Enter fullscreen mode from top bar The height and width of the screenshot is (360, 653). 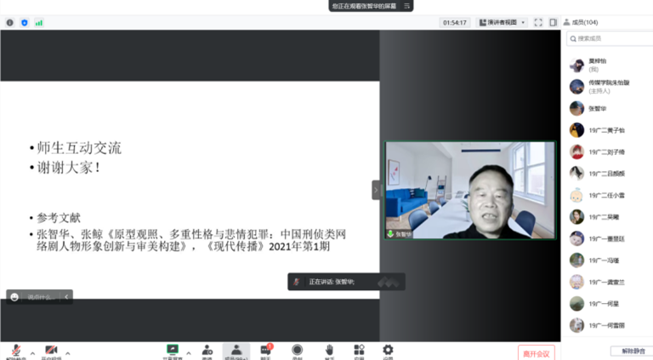pos(538,22)
